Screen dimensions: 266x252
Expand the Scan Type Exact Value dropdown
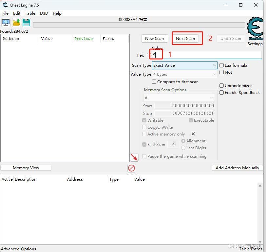pos(184,65)
